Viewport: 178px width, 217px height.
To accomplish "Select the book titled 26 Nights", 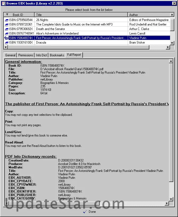I will 42,20.
